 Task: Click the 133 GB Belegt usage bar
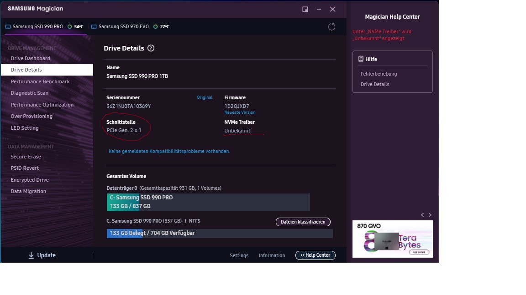[x=220, y=233]
